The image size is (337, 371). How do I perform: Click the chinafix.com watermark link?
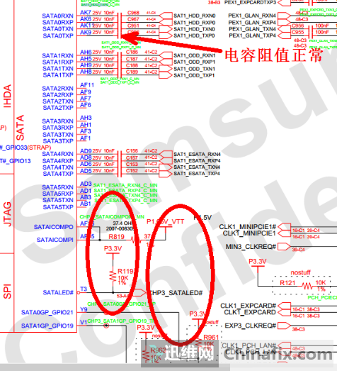pyautogui.click(x=278, y=354)
